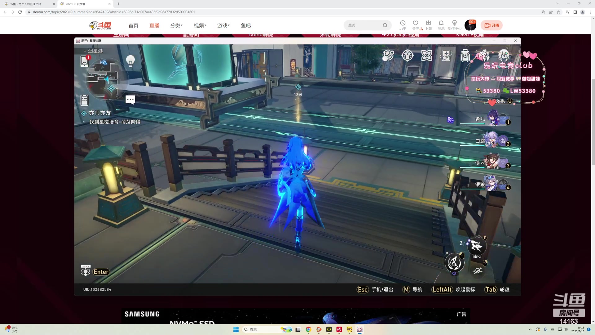Go to the 首页 home tab

133,25
